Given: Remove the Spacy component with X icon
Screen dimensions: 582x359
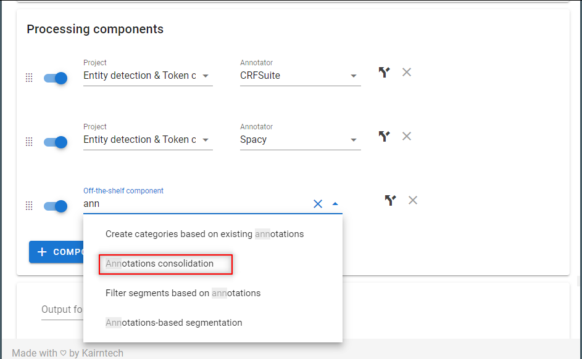Looking at the screenshot, I should (x=407, y=136).
